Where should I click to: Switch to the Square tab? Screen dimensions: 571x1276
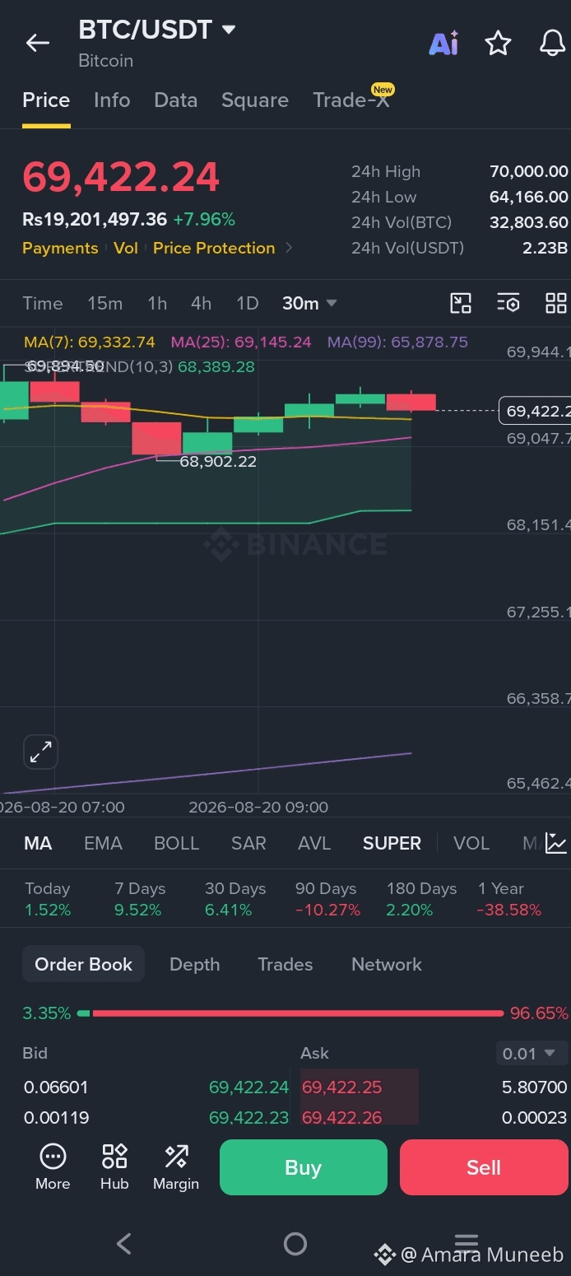255,100
